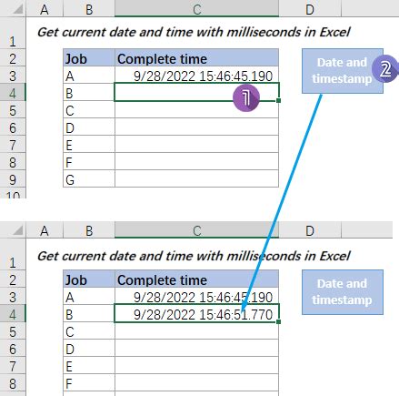
Task: Click the Job header cell in upper sheet
Action: click(x=89, y=57)
